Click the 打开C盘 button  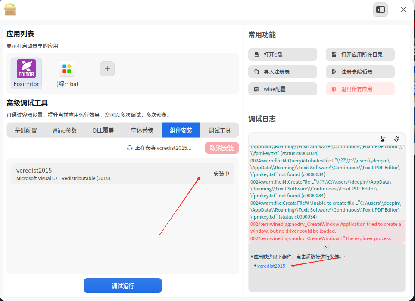click(x=283, y=54)
